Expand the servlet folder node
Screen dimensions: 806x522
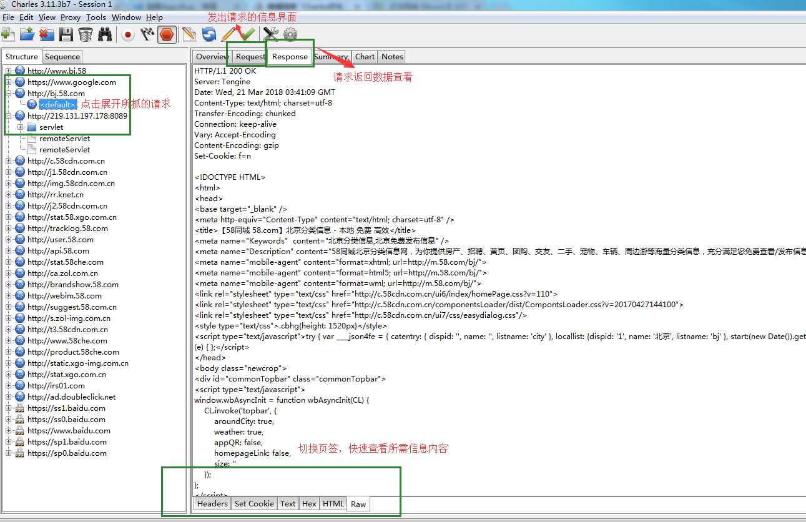coord(20,127)
